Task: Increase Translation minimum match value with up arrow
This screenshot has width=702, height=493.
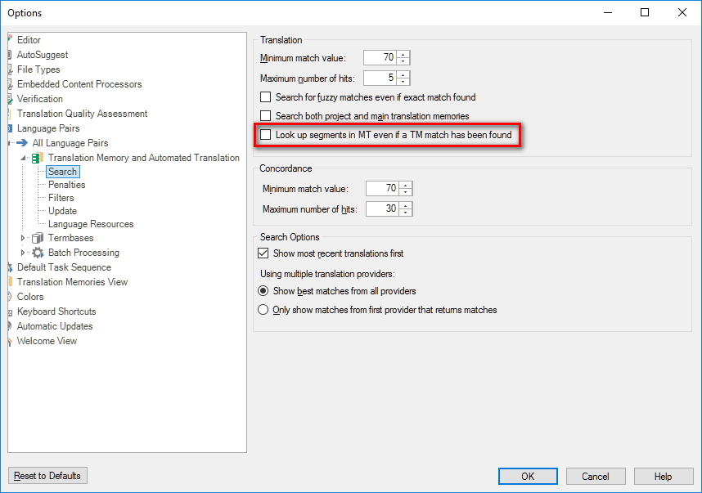Action: [404, 54]
